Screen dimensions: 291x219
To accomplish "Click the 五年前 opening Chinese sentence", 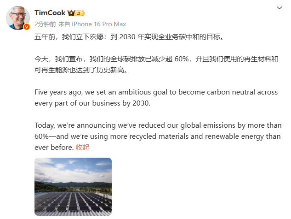I will click(x=131, y=37).
